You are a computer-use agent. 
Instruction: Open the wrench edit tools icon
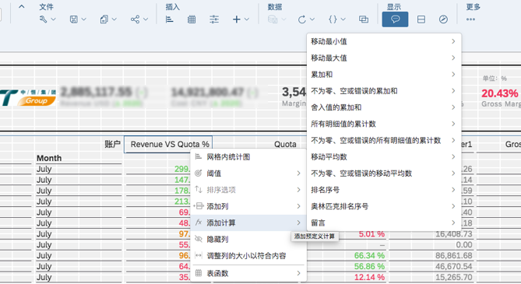click(43, 19)
